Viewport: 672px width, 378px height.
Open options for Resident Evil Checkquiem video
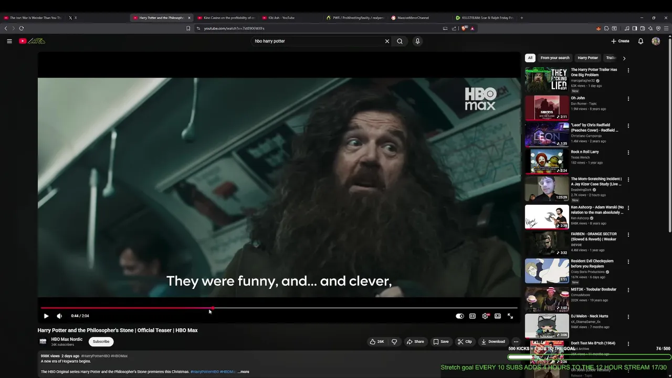628,261
